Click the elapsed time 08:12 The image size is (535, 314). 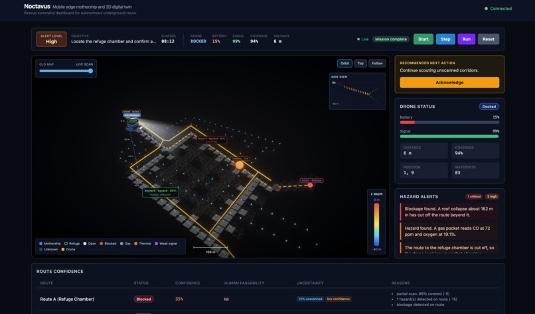pos(168,41)
